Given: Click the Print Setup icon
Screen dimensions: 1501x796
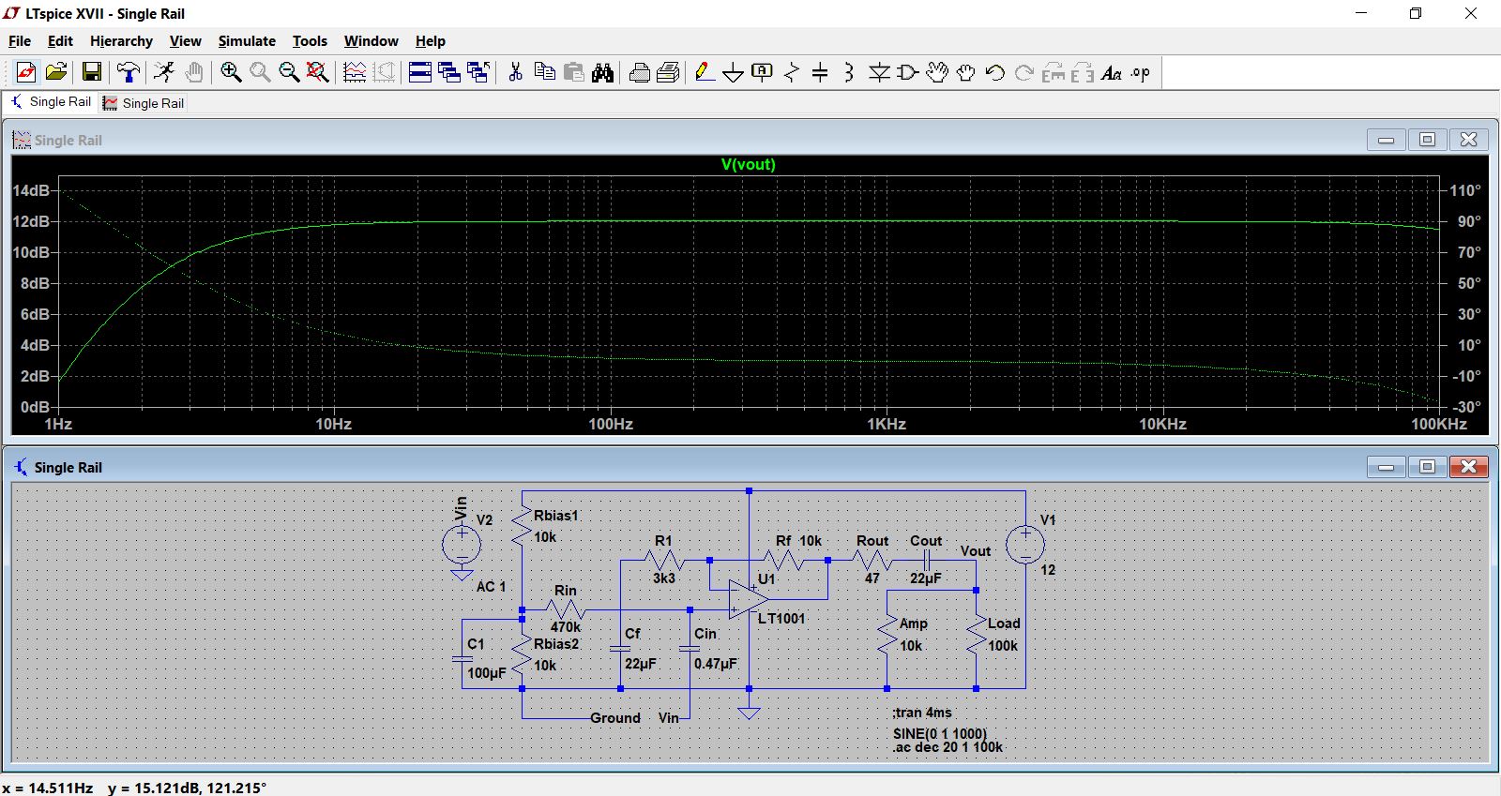Looking at the screenshot, I should click(668, 72).
